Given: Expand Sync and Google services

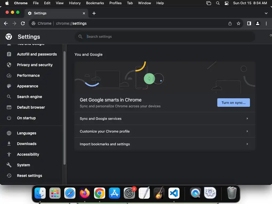Looking at the screenshot, I should pyautogui.click(x=165, y=118).
